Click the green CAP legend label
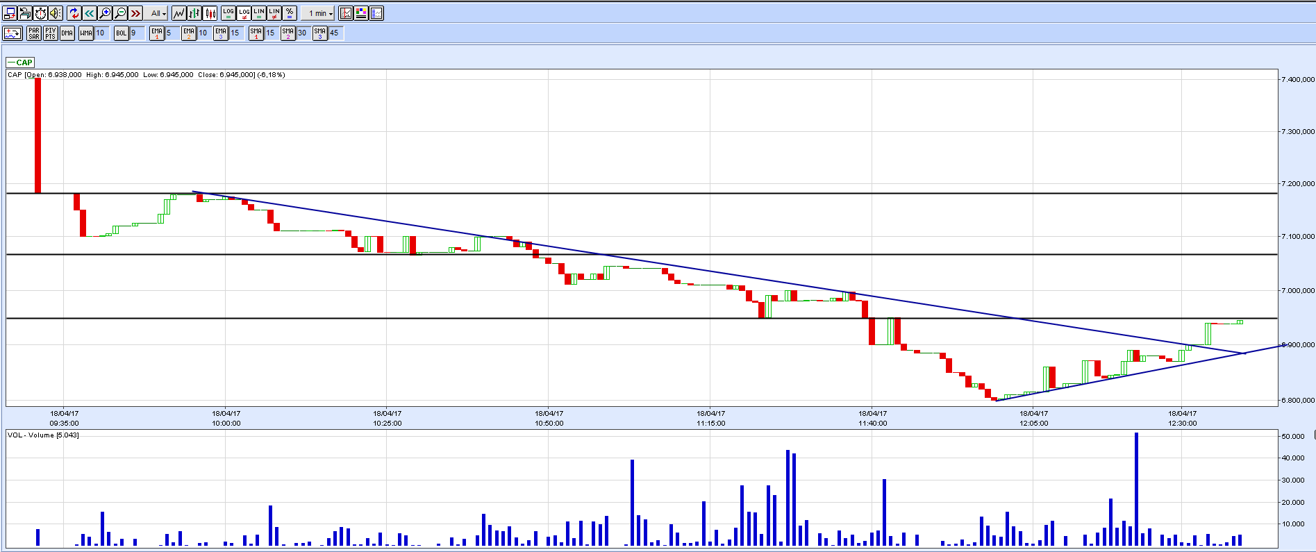 click(x=20, y=62)
